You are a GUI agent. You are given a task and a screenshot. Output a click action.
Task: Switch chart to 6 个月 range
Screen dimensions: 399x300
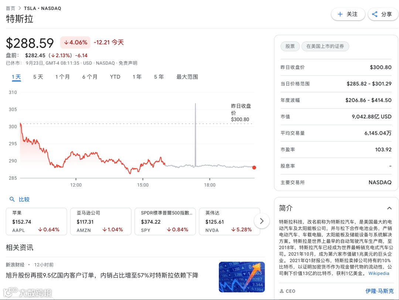90,77
